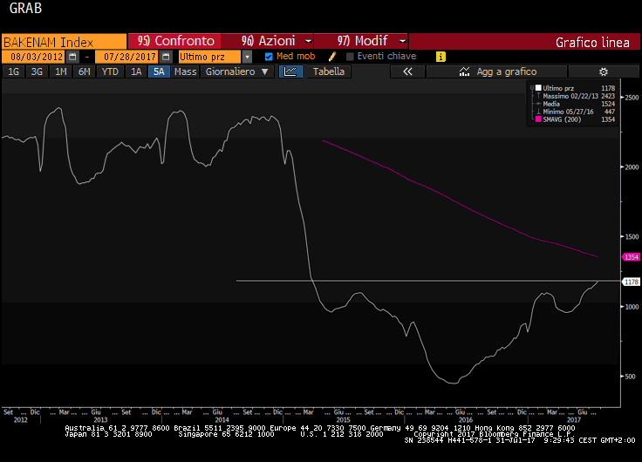Click the yellow info icon
642x462 pixels.
[441, 57]
